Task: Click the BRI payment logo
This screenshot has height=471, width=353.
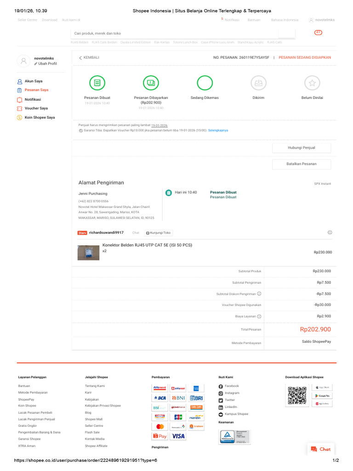Action: click(196, 398)
